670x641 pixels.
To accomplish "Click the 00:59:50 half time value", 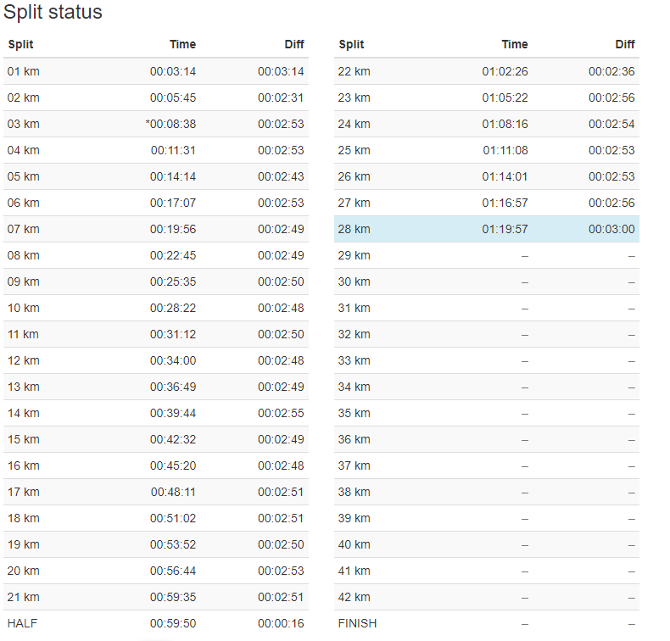I will (x=173, y=623).
